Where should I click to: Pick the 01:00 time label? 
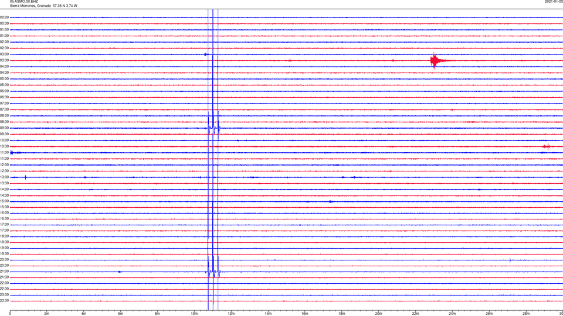[4, 29]
